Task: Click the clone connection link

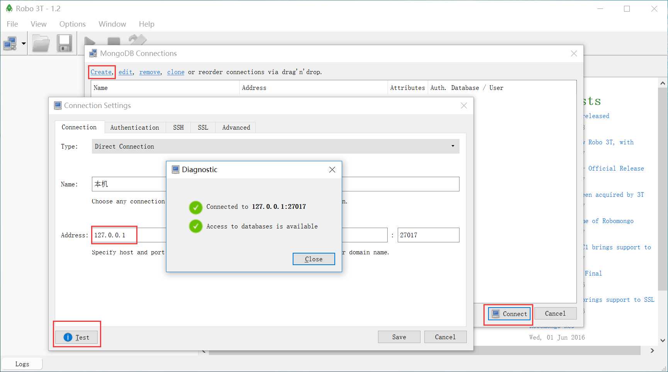Action: click(x=176, y=72)
